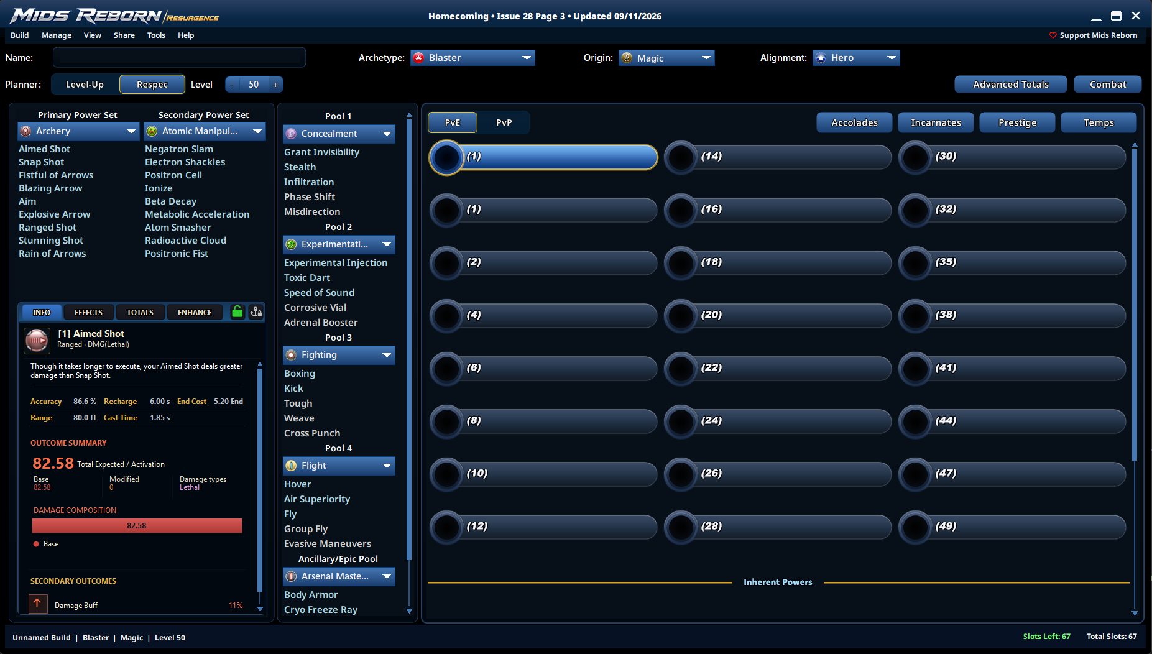Open the Archetype dropdown showing Blaster
1152x654 pixels.
tap(472, 58)
